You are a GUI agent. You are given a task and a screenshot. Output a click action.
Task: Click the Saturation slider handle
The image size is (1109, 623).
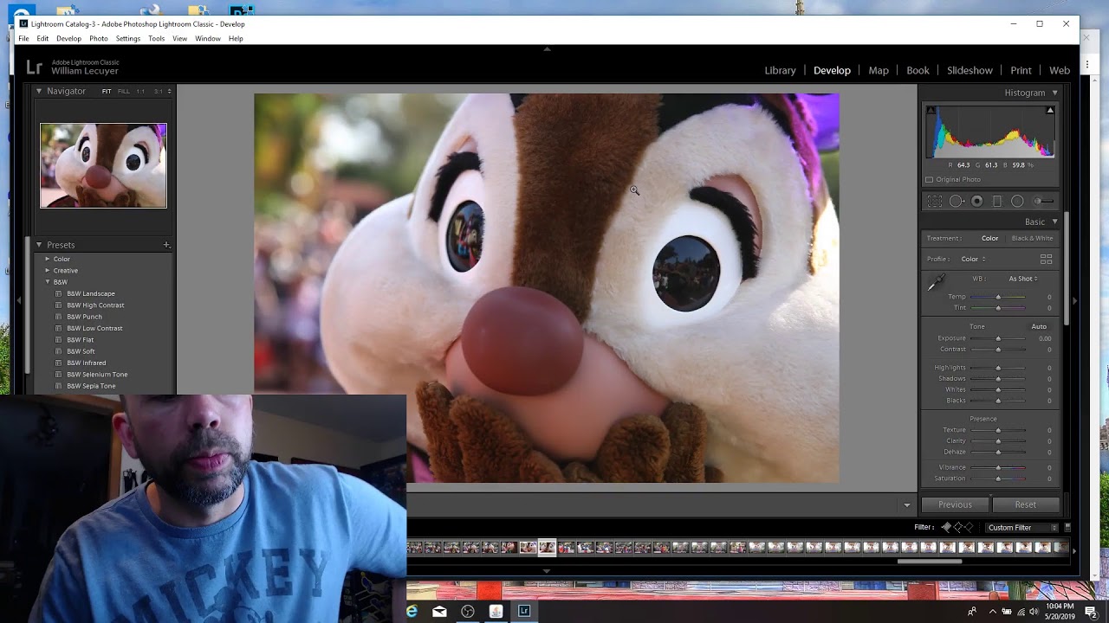coord(998,478)
